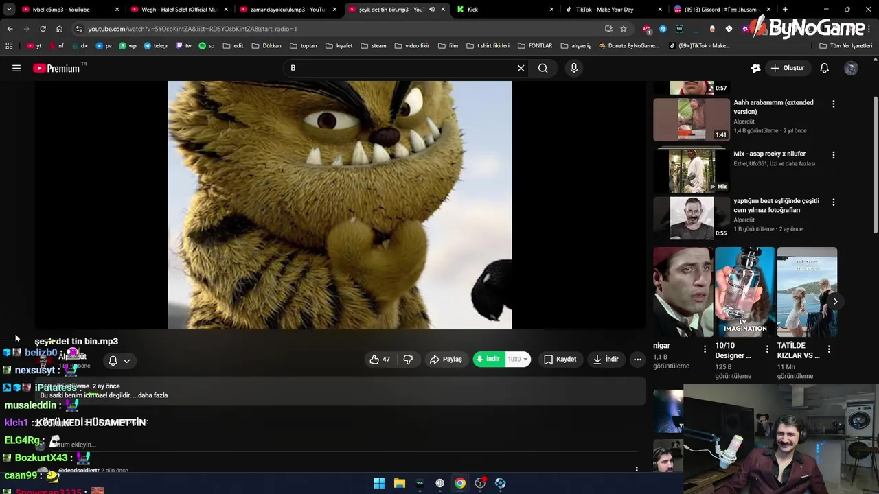Open the t shirt fikirleri bookmarks folder
879x494 pixels.
coord(488,46)
